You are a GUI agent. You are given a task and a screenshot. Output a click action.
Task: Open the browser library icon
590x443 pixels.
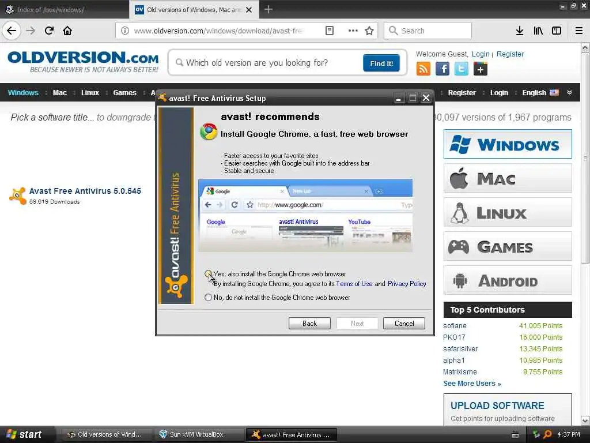point(538,31)
